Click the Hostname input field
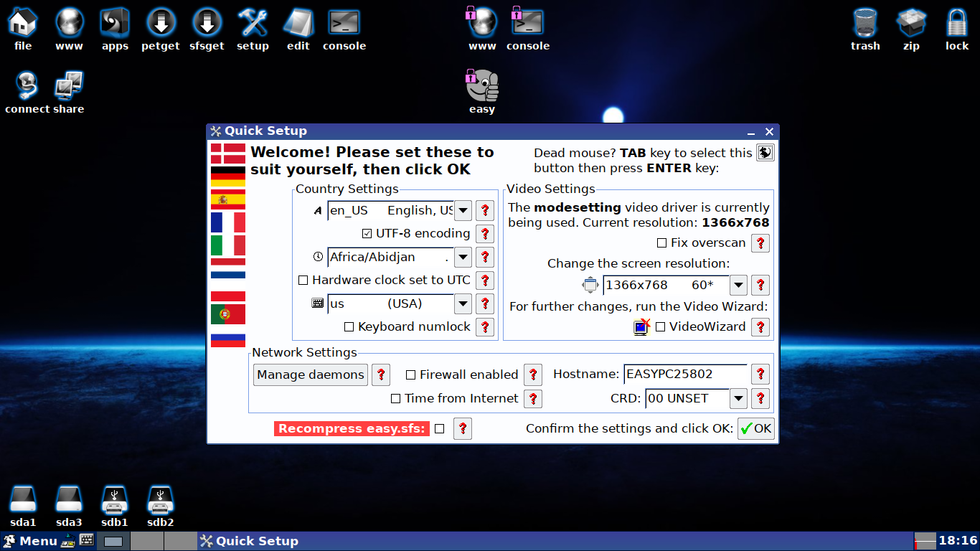 pos(685,375)
